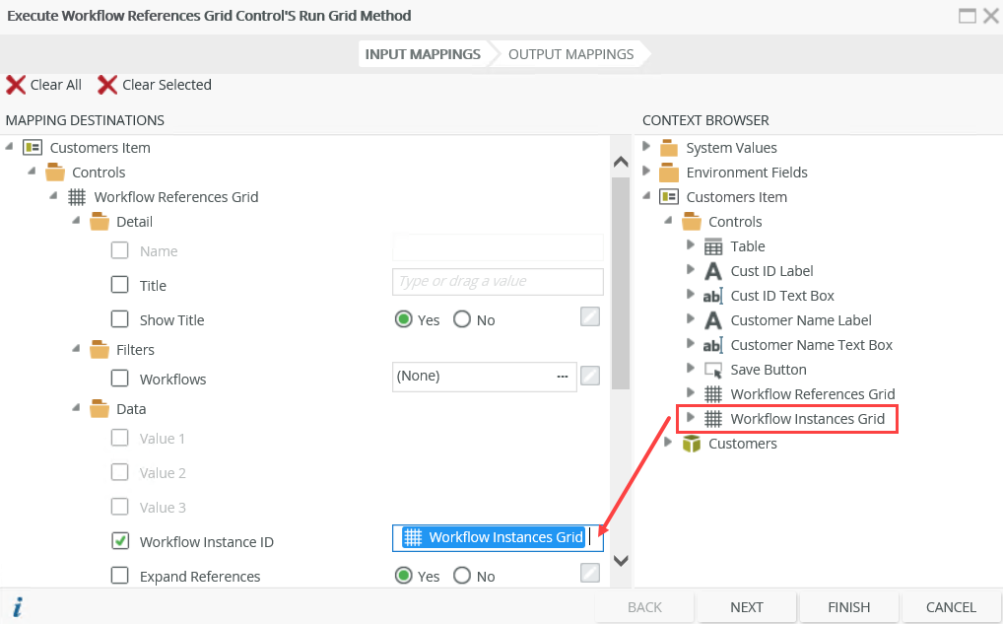
Task: Select Yes radio button for Show Title
Action: coord(403,319)
